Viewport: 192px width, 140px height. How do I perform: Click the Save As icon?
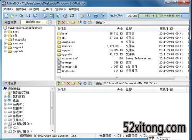click(35, 16)
